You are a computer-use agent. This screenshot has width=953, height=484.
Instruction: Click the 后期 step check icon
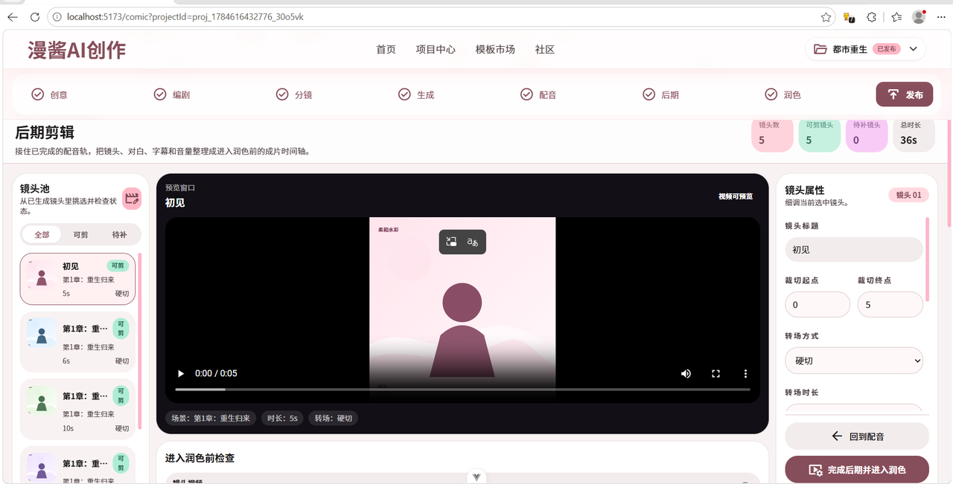click(x=648, y=94)
